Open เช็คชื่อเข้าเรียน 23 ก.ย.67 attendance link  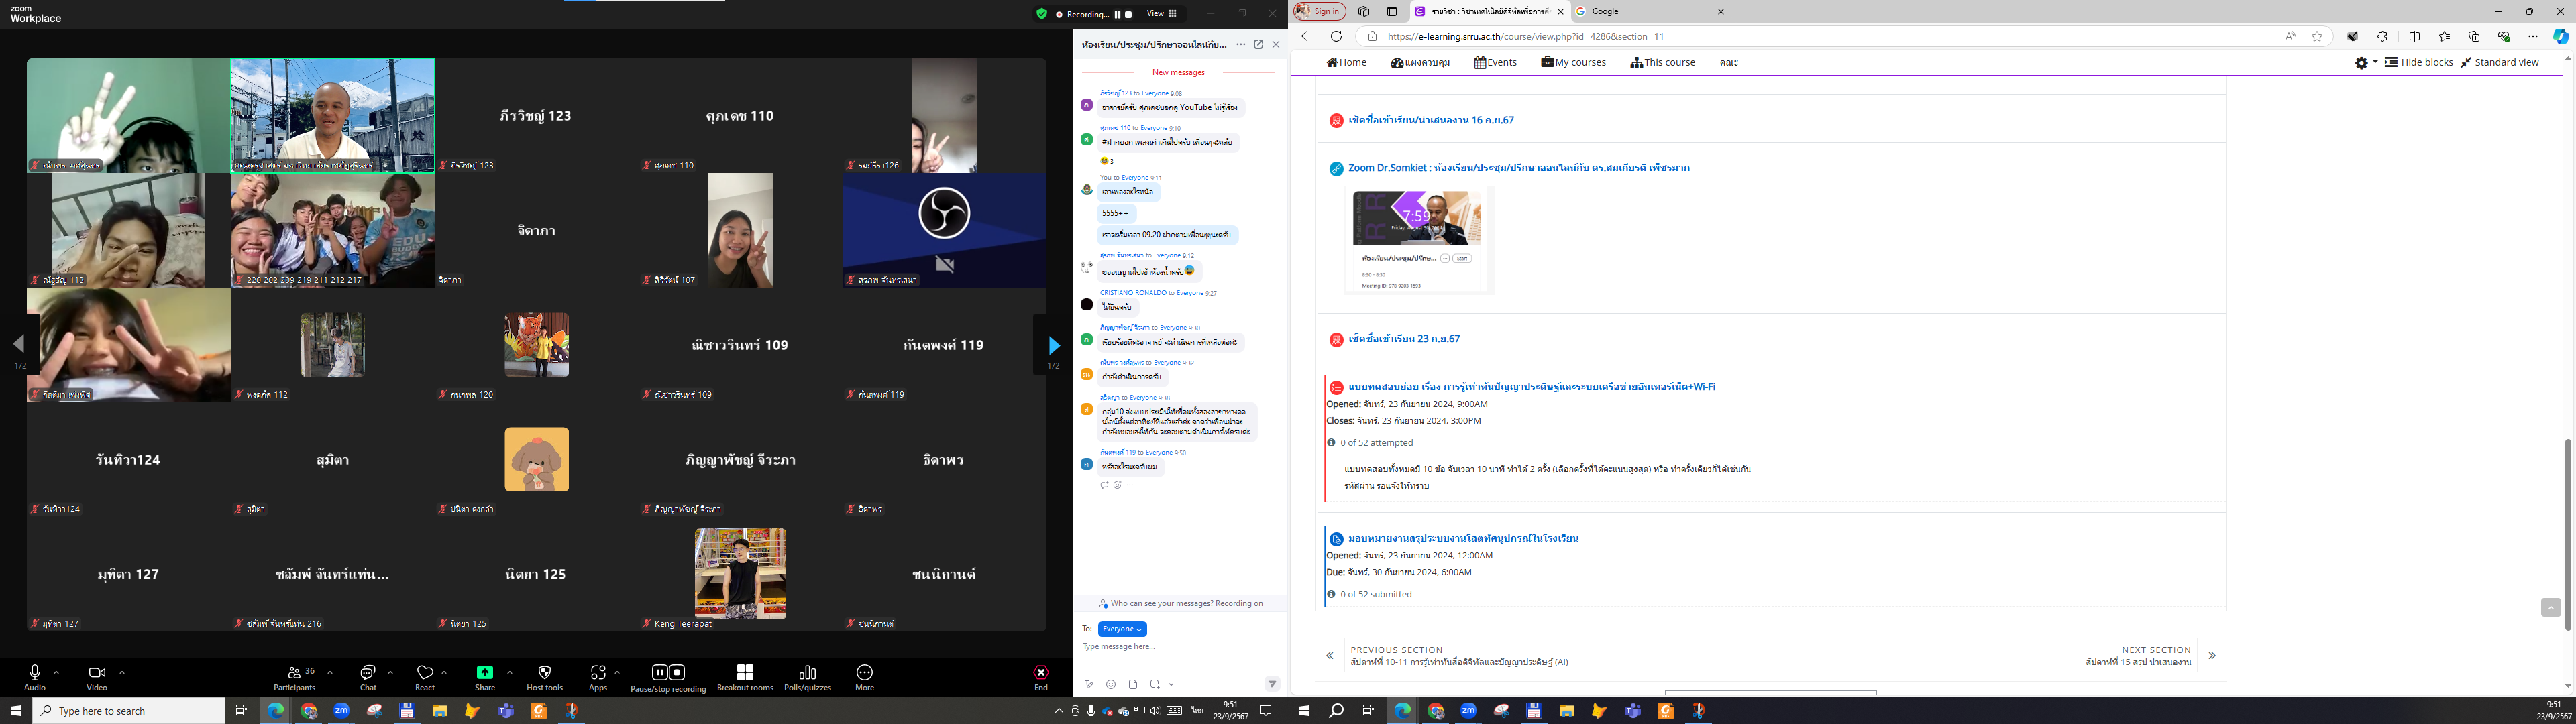pyautogui.click(x=1403, y=339)
